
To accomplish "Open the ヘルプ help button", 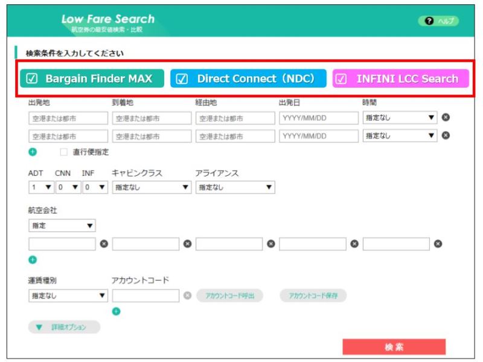I will [x=438, y=21].
